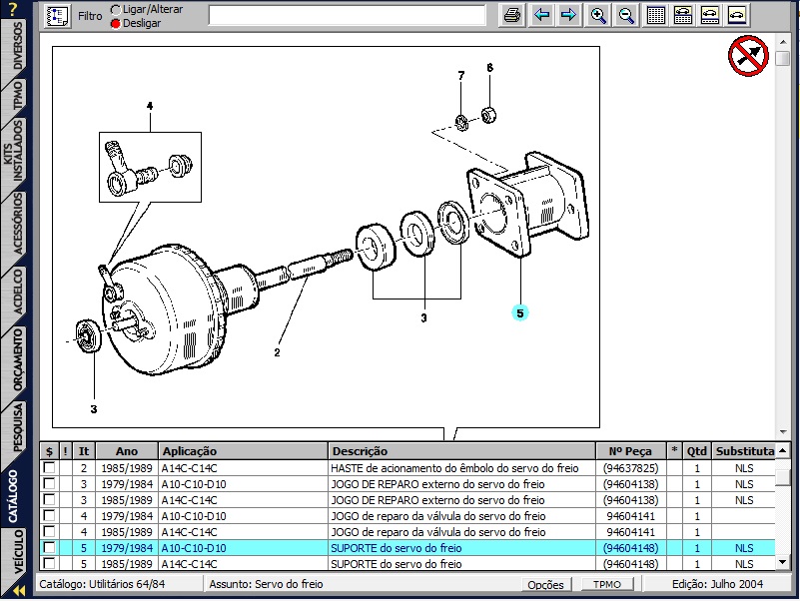Check the box for HASTE de acionamento row
800x601 pixels.
tap(49, 468)
